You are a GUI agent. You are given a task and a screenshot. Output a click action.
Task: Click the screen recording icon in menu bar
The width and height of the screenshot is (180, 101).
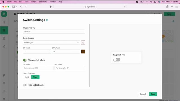(x=137, y=2)
